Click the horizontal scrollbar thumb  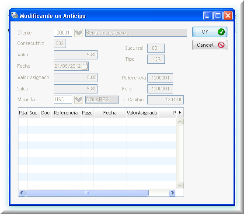tap(87, 193)
